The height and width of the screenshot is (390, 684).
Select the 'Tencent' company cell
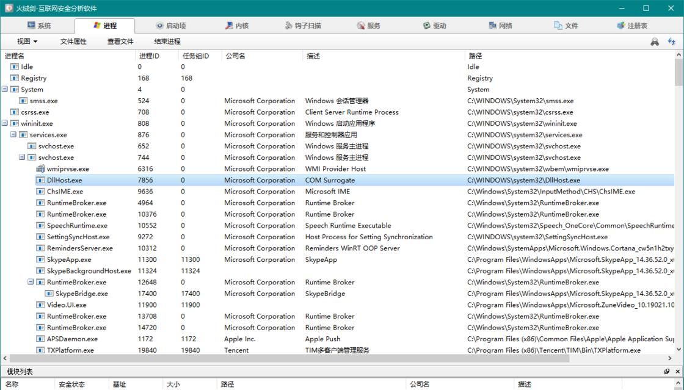click(236, 350)
